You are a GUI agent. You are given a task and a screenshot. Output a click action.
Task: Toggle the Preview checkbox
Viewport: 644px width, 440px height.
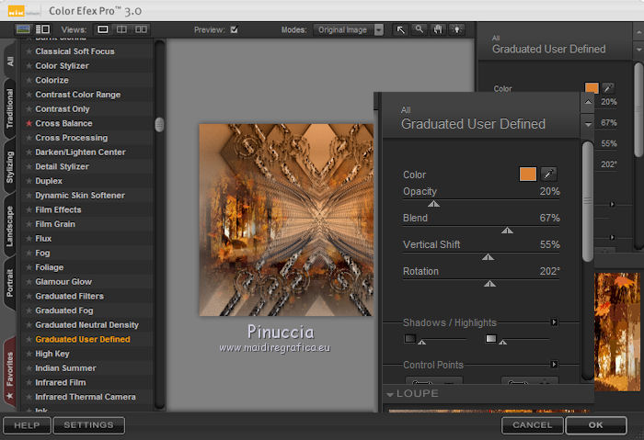pyautogui.click(x=234, y=29)
